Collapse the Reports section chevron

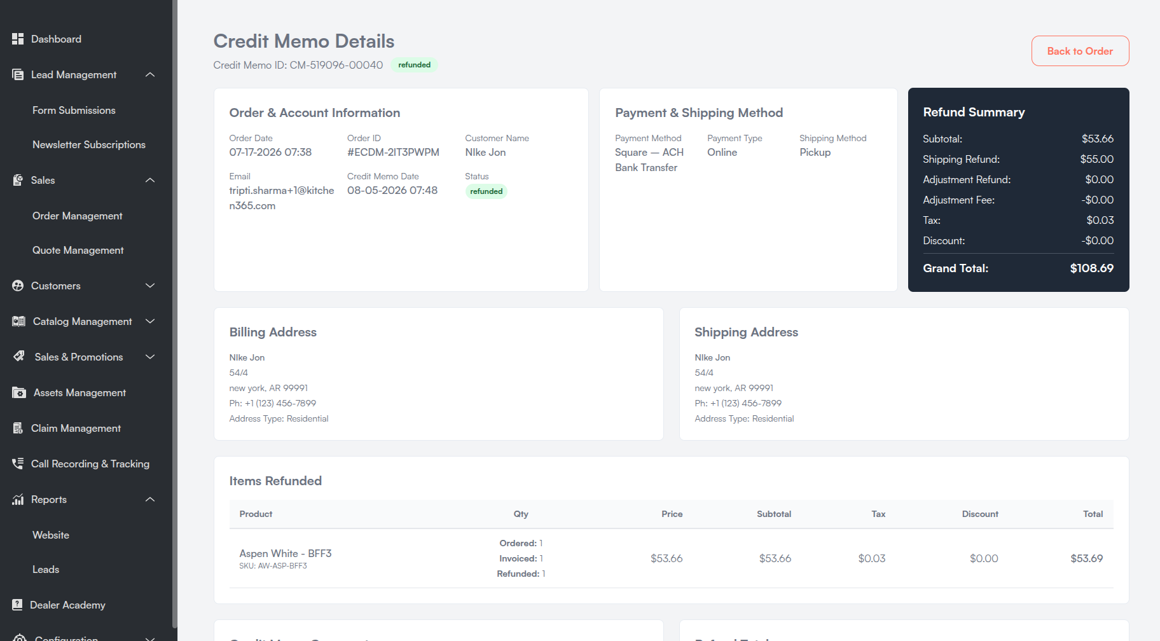[150, 499]
